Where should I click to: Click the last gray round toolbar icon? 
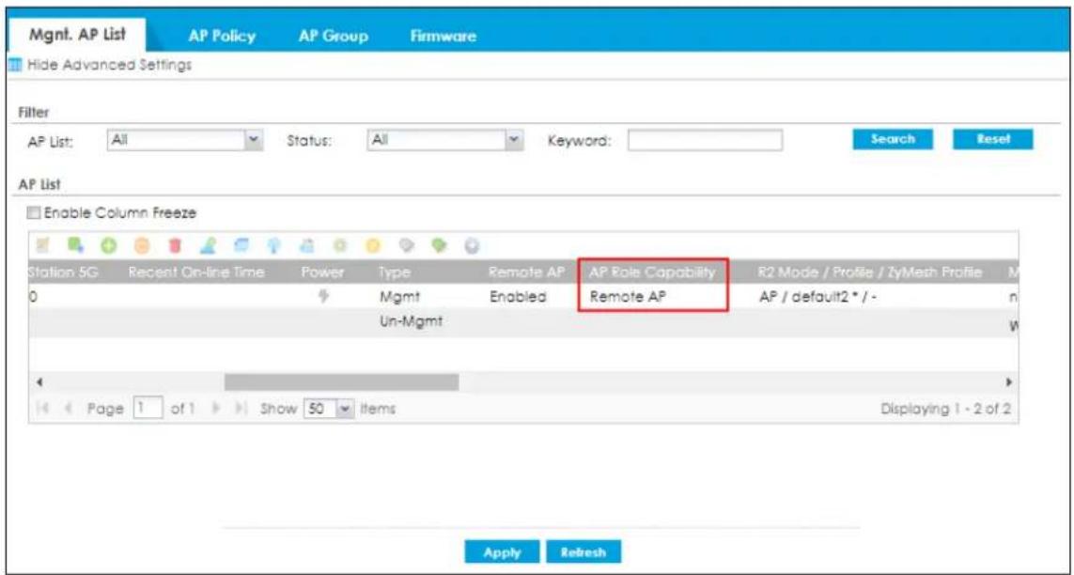click(472, 246)
